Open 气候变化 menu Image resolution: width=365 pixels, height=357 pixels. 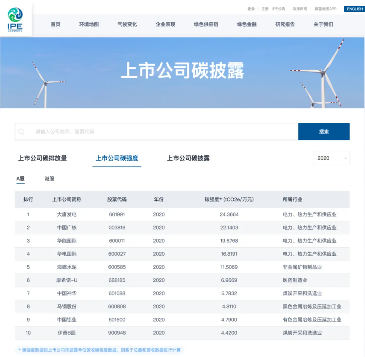[x=127, y=24]
